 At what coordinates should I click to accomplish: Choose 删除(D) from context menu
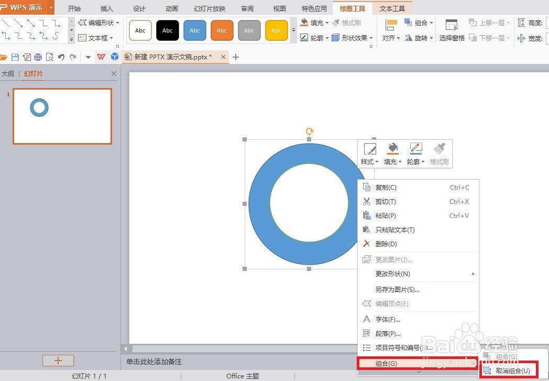pos(418,244)
